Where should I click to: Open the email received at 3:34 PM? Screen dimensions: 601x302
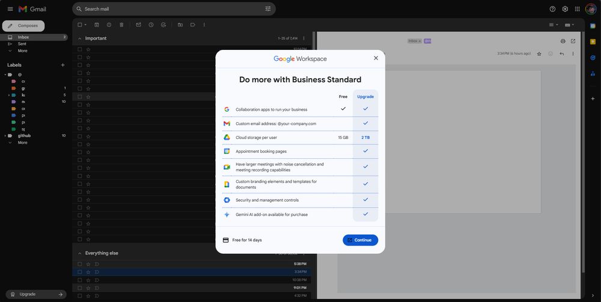point(192,272)
